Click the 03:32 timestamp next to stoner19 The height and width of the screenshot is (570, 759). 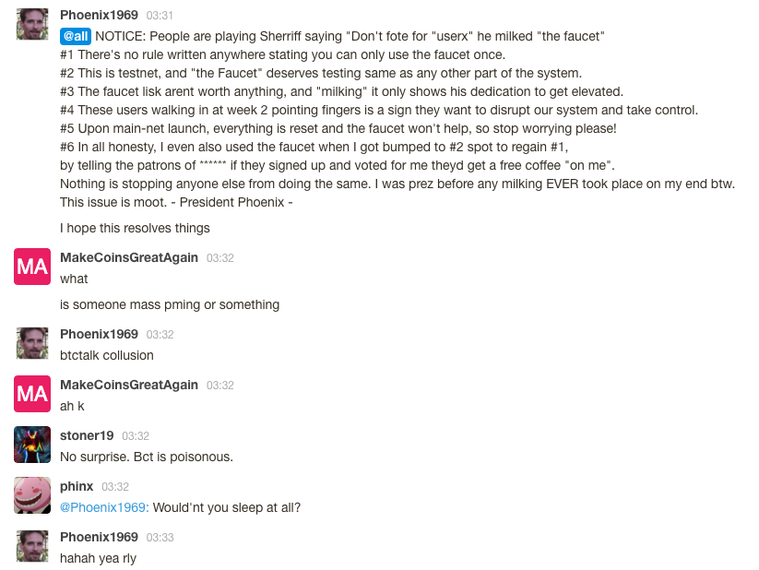(x=136, y=436)
